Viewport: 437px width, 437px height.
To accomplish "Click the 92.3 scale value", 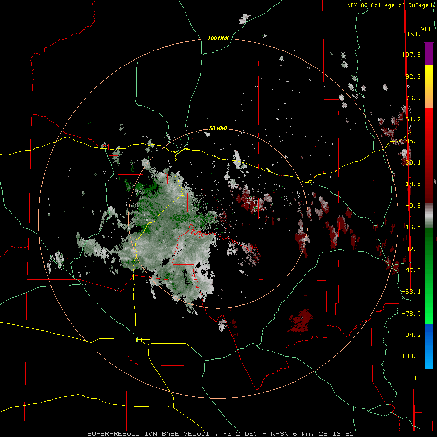I will [413, 76].
